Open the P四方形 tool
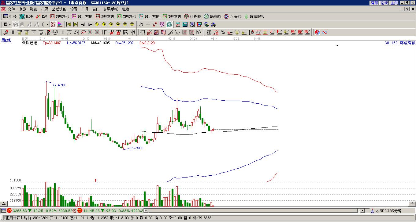 (60, 16)
